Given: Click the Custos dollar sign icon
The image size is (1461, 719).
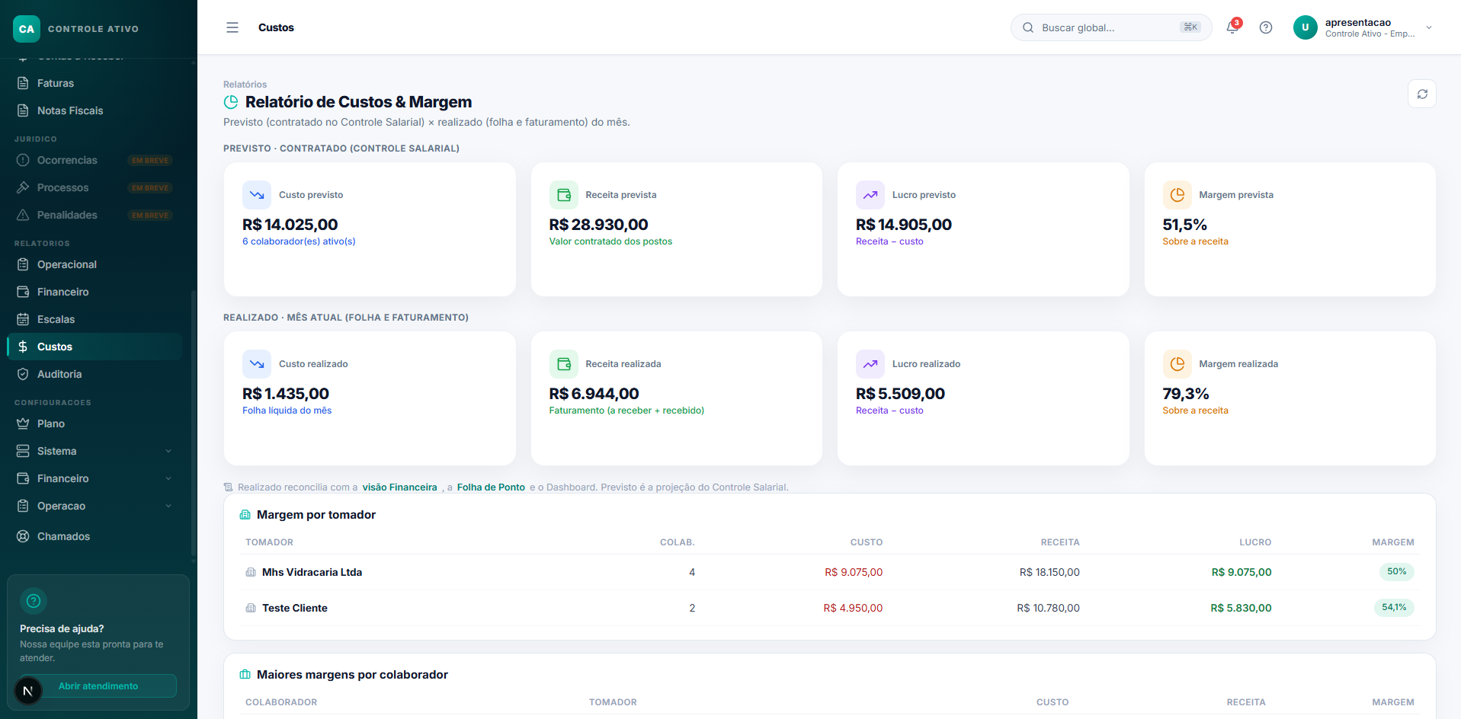Looking at the screenshot, I should (23, 347).
